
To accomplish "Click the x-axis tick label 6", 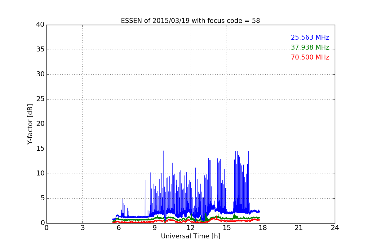I will coord(118,228).
